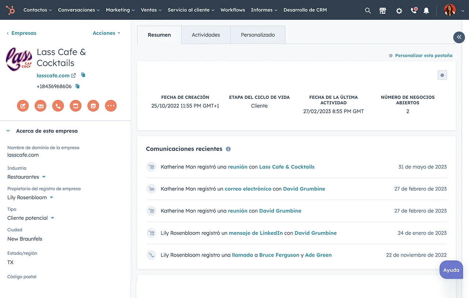Open reunión link on 31 de mayo row
Screen dimensions: 469x298
[238, 167]
